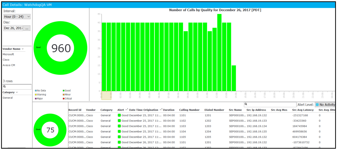Sort by Src Name column header
337x150 pixels.
[235, 110]
